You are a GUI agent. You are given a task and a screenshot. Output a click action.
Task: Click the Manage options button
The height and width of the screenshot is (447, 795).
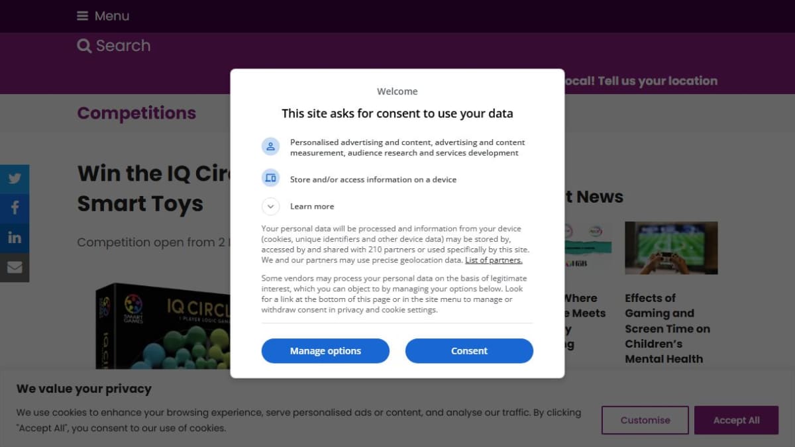(325, 351)
